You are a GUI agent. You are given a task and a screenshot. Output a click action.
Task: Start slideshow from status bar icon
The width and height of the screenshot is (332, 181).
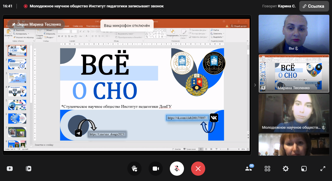click(x=216, y=149)
